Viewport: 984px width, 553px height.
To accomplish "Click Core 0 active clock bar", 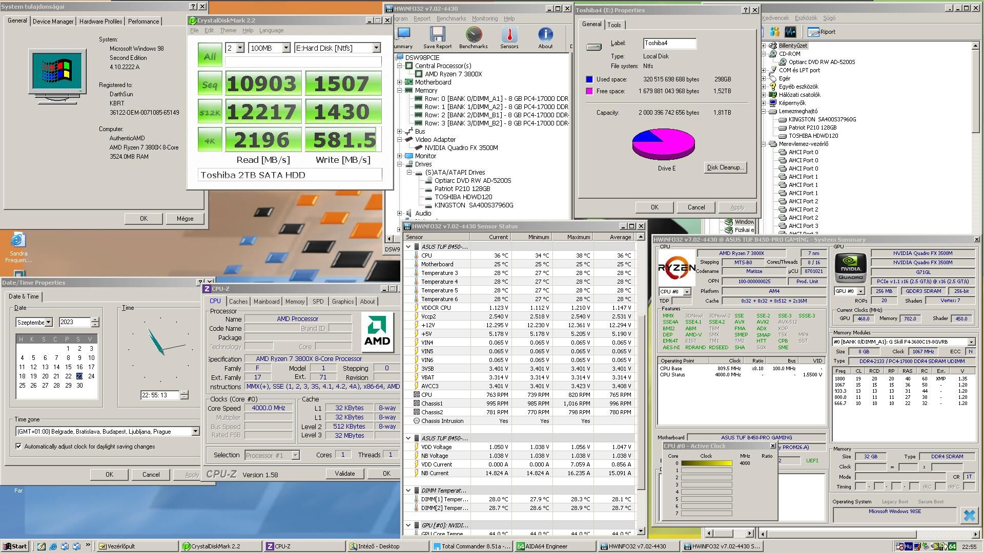I will coord(706,463).
